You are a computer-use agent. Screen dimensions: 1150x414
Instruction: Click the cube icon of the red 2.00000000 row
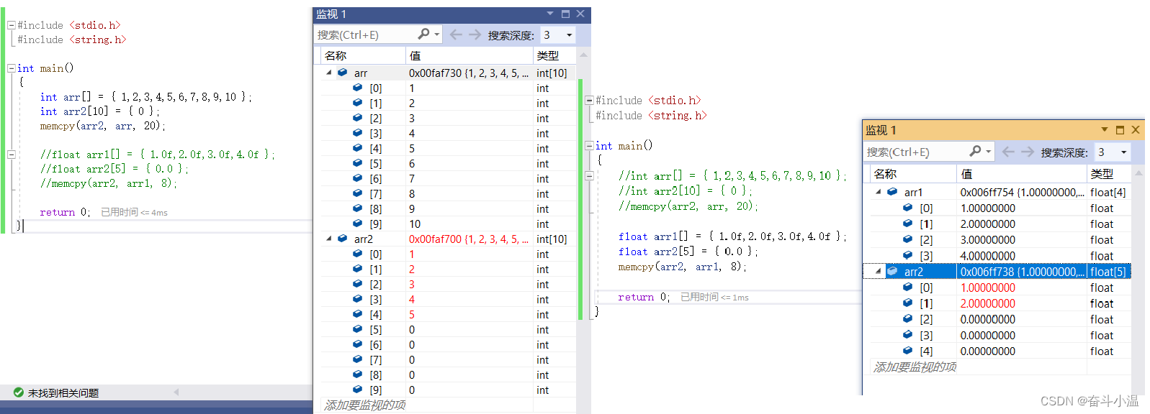[x=908, y=303]
